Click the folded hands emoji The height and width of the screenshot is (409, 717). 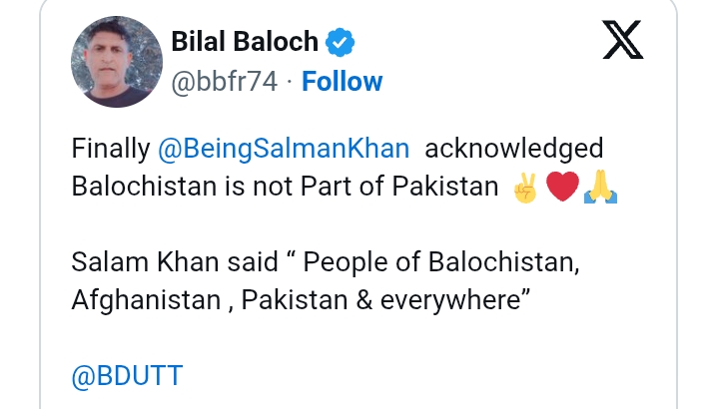601,188
